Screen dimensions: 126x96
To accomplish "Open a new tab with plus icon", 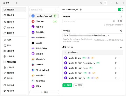I will pyautogui.click(x=17, y=3).
